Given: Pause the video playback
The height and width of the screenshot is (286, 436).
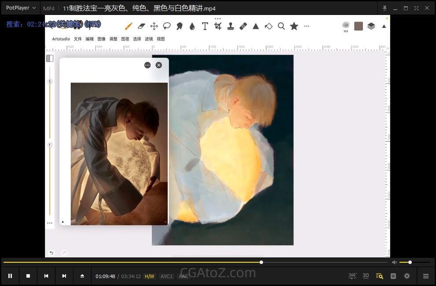Looking at the screenshot, I should coord(10,276).
